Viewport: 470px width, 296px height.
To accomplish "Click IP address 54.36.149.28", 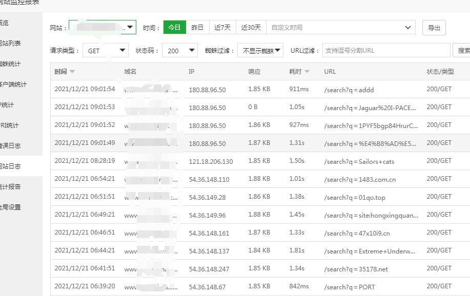I will click(x=207, y=198).
